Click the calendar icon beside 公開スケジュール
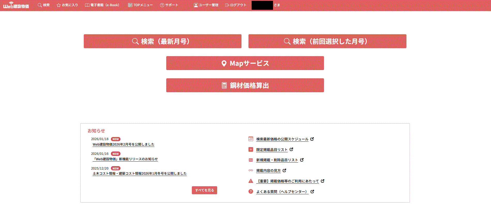491x219 pixels. click(x=251, y=139)
